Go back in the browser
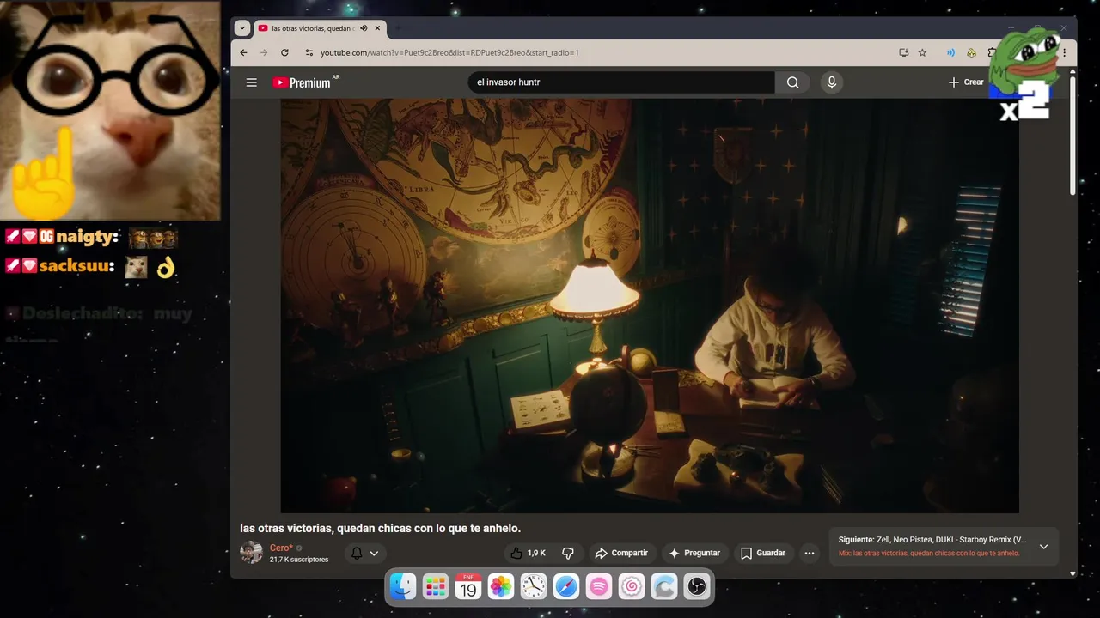Image resolution: width=1100 pixels, height=618 pixels. (243, 52)
